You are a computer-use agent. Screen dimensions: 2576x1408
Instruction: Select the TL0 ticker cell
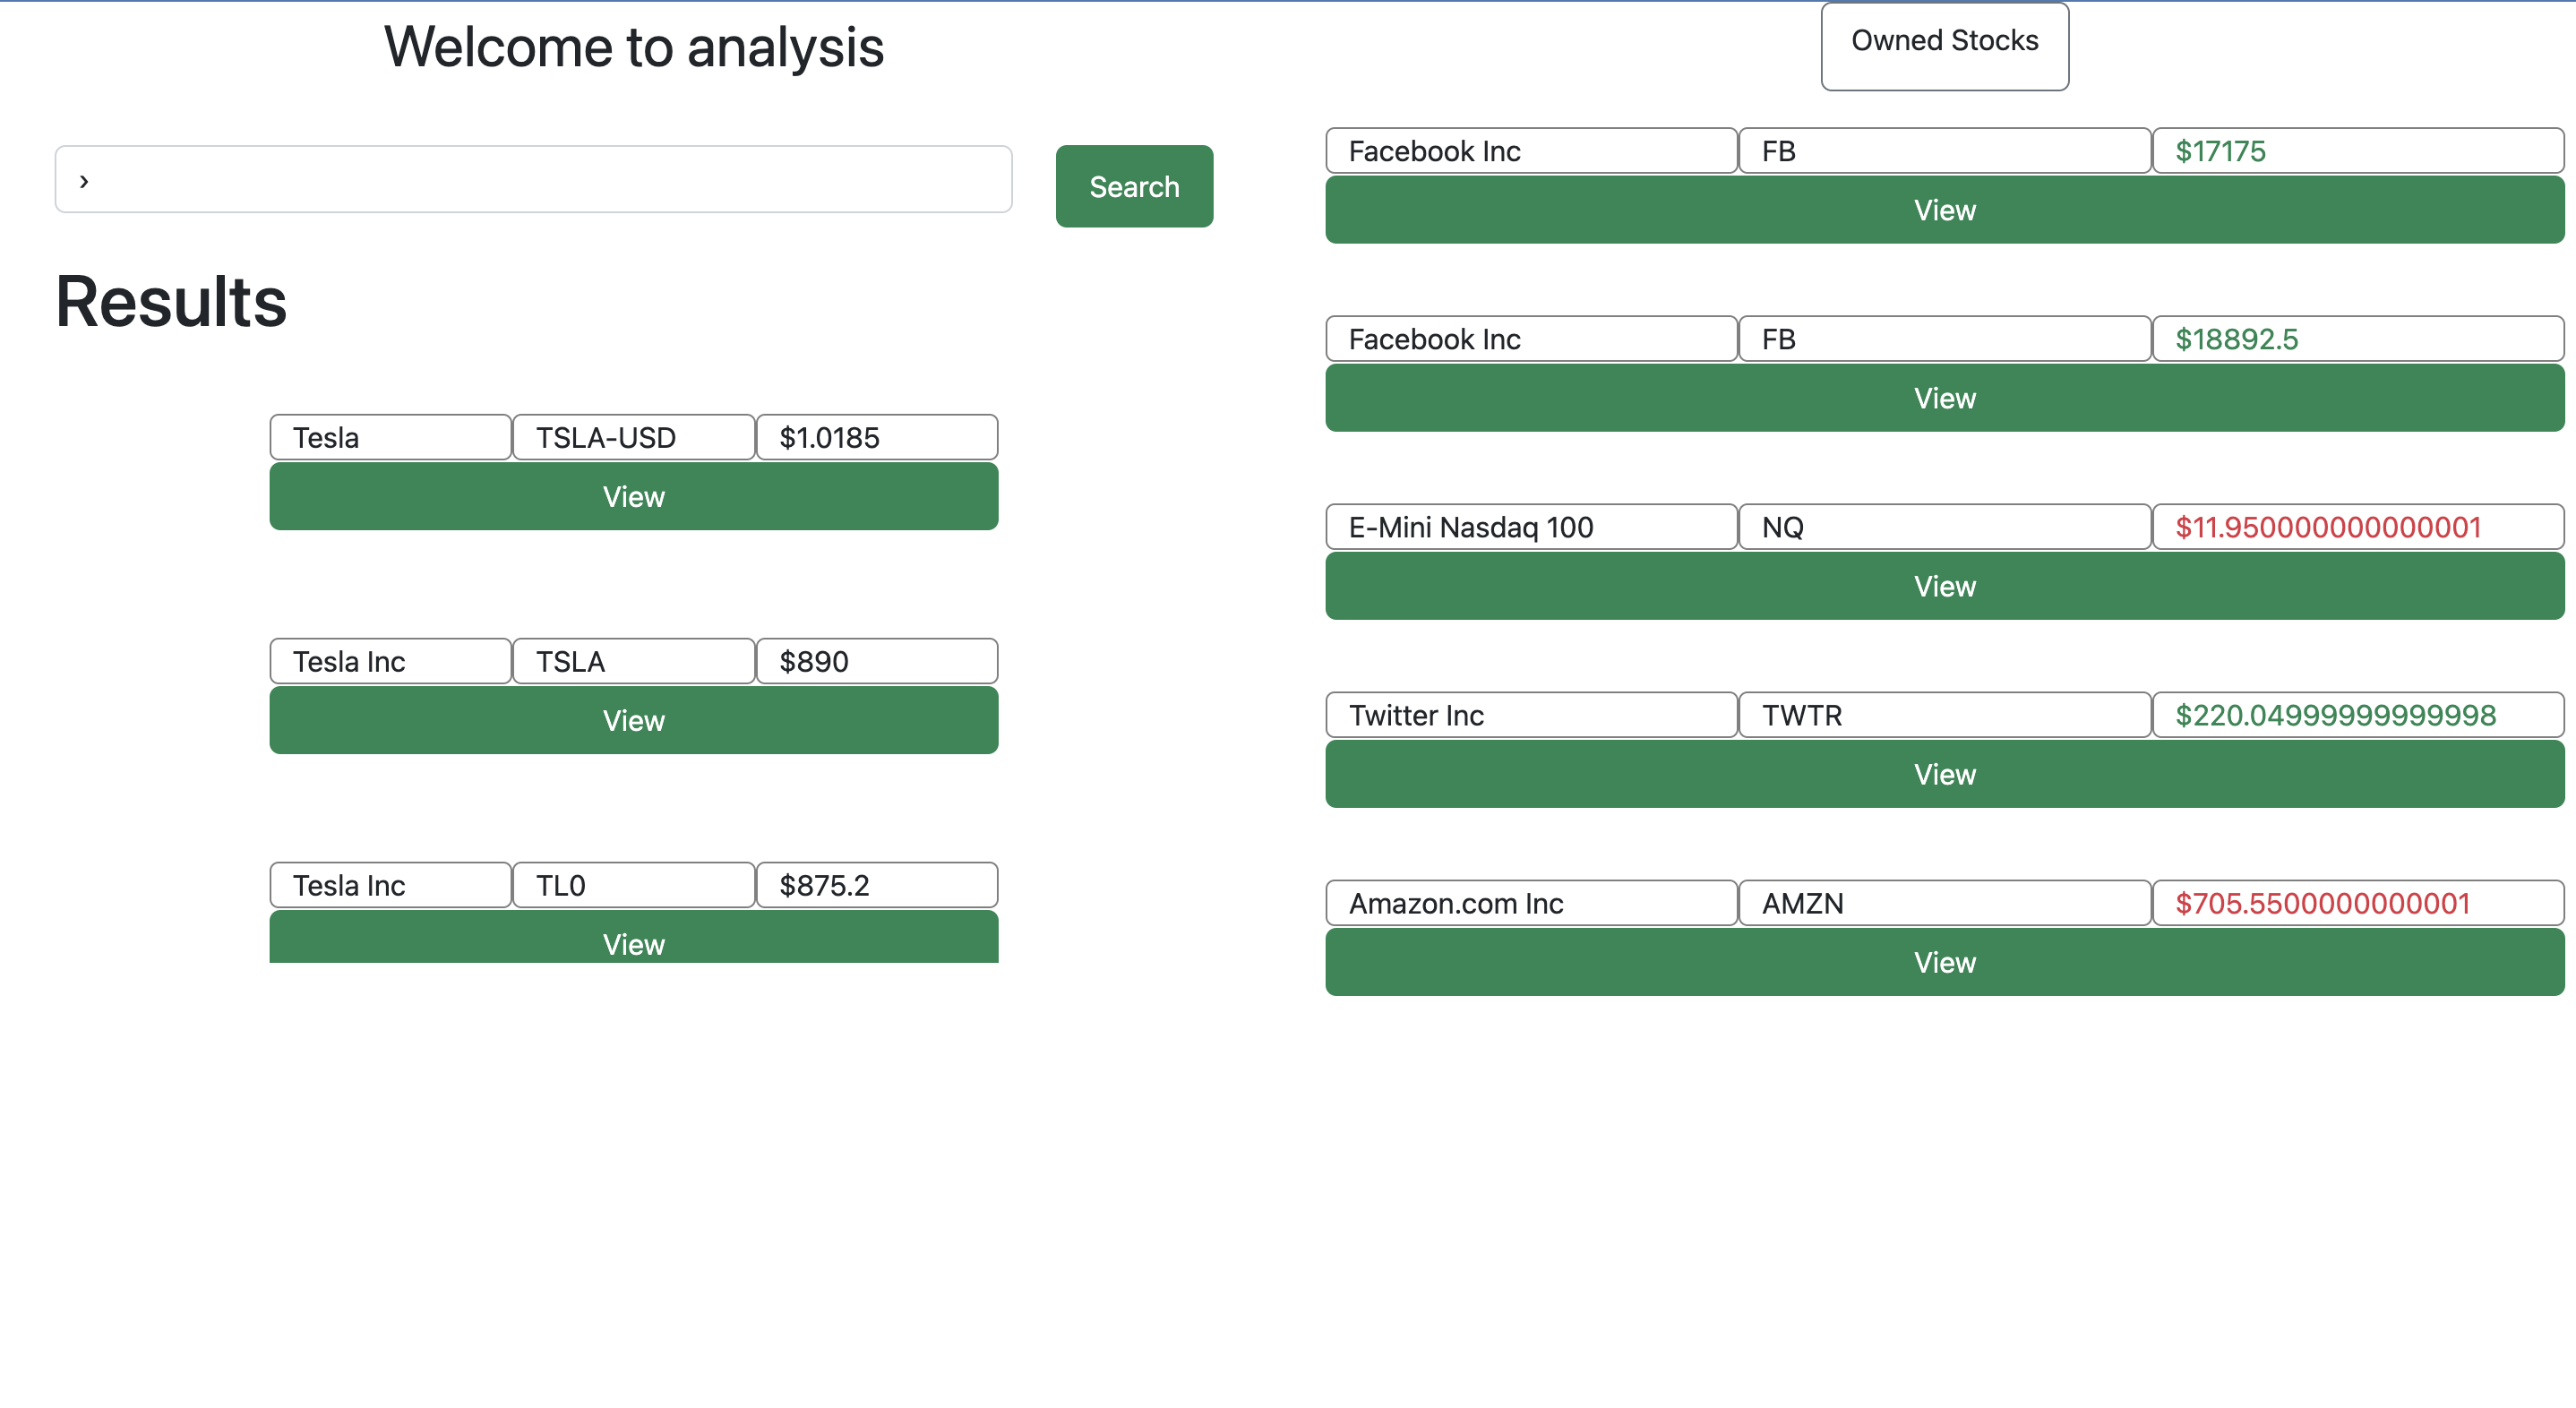633,886
